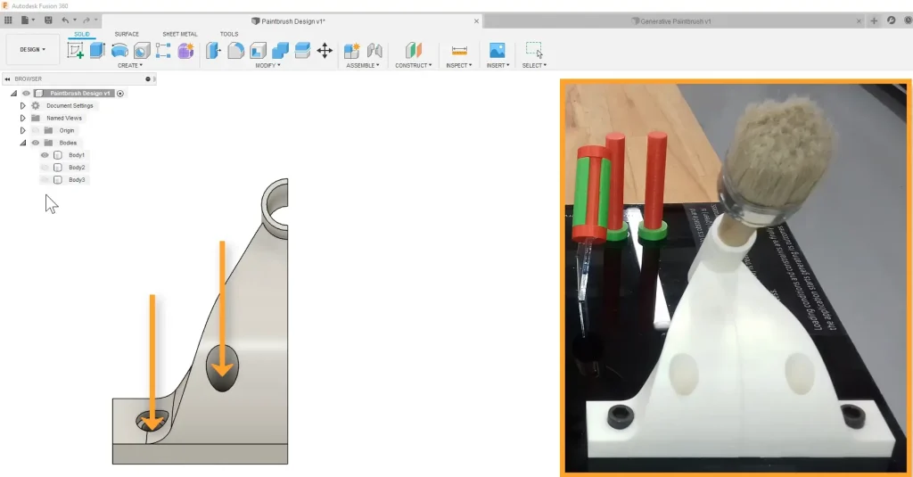Click the Measure tool in Inspect group
Screen dimensions: 913x477
[x=459, y=51]
